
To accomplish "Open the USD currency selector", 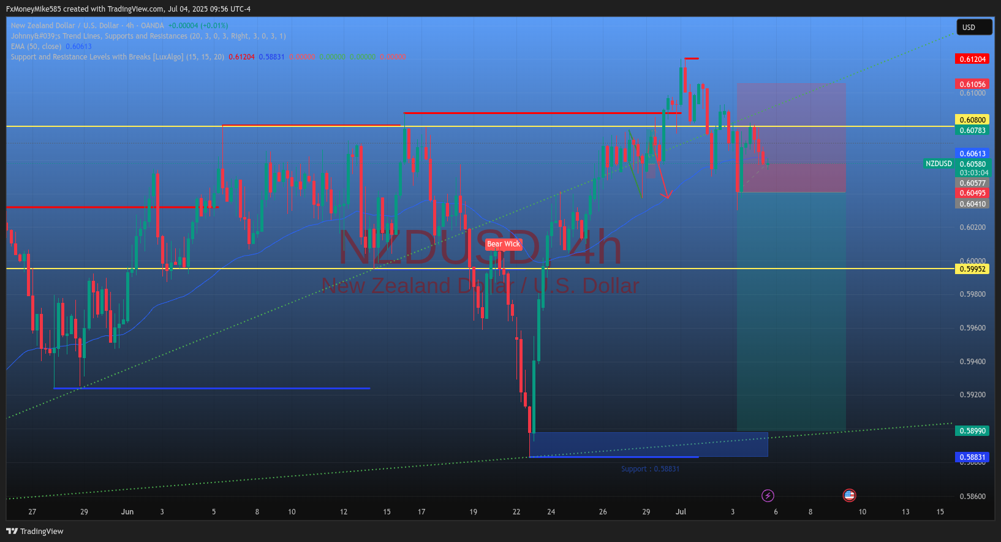I will click(974, 27).
